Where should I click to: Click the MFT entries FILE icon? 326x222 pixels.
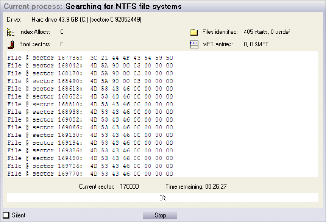194,44
